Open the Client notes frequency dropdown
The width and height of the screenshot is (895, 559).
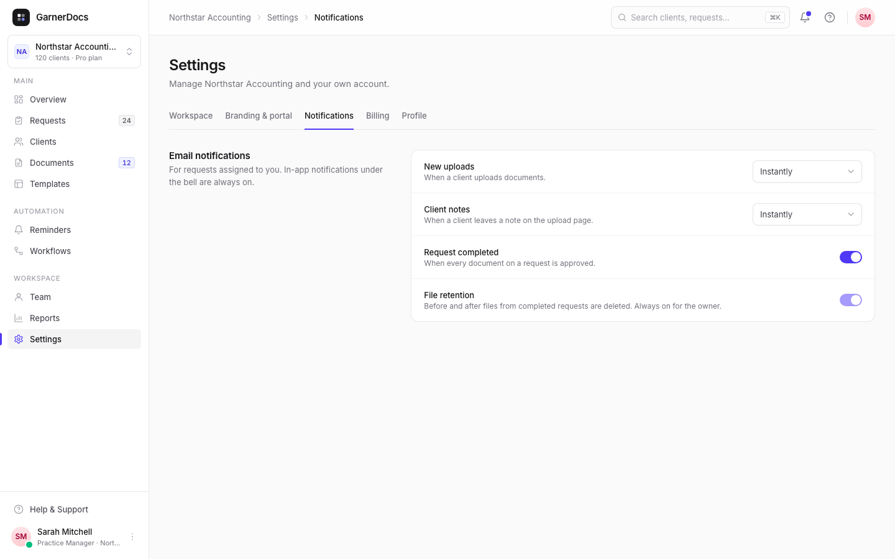click(x=807, y=214)
